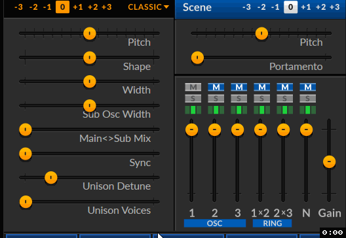Click oscillator 1 level fader handle
Viewport: 346px width, 238px height.
click(x=191, y=129)
